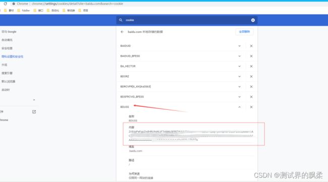Expand the BDSFRCVID_BFESS cookie details
Viewport: 328px width, 182px height.
coord(239,97)
